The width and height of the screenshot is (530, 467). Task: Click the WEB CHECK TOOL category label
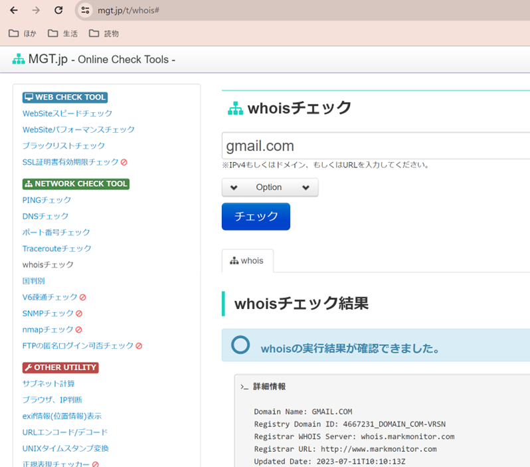(65, 97)
